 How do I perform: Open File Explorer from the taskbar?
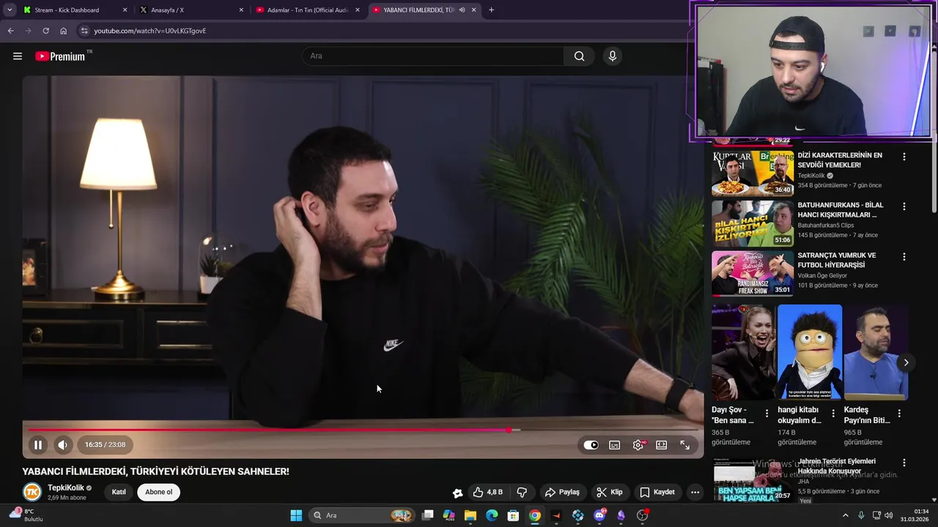470,515
